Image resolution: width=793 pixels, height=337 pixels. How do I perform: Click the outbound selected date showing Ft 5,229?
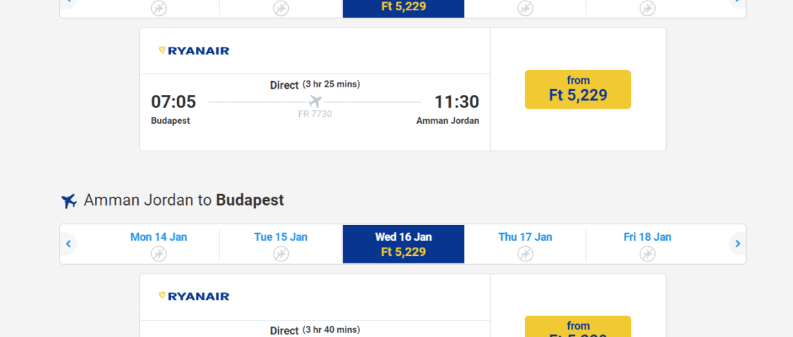403,7
